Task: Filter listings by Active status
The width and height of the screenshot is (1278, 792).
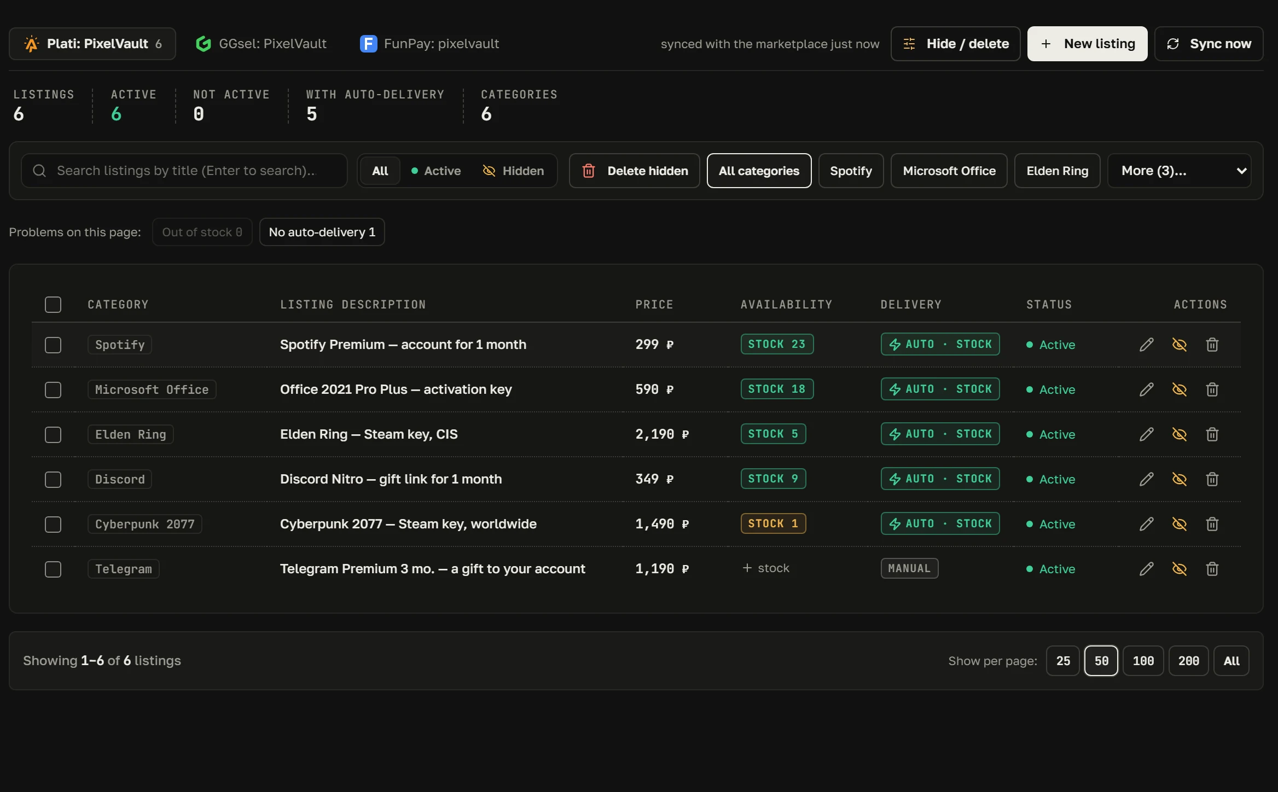Action: 436,171
